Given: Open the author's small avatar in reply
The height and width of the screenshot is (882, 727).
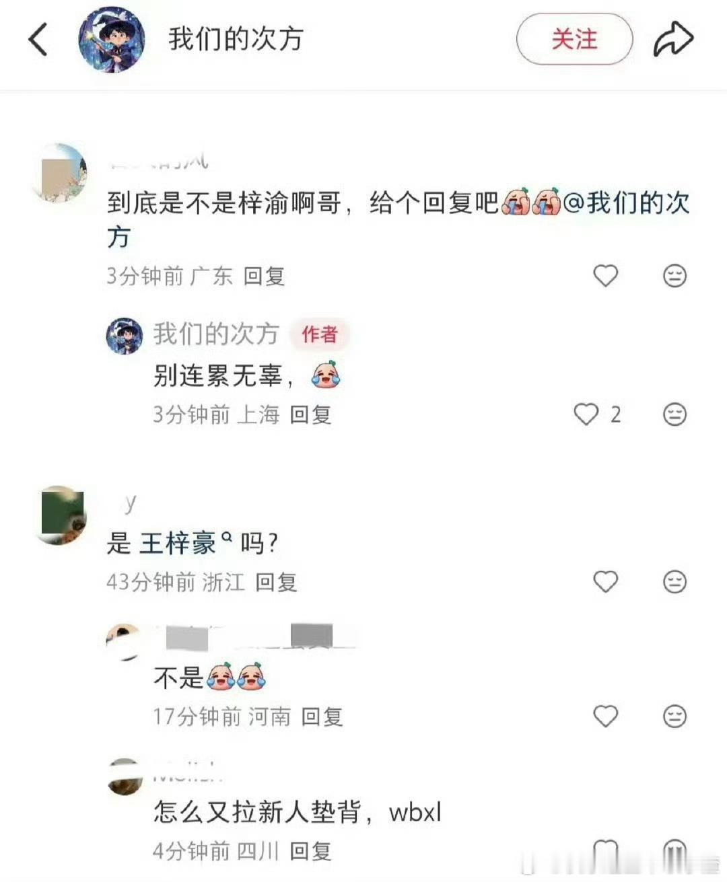Looking at the screenshot, I should click(125, 336).
